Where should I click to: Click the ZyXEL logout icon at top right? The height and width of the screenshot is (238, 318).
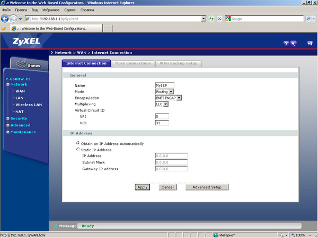[310, 43]
